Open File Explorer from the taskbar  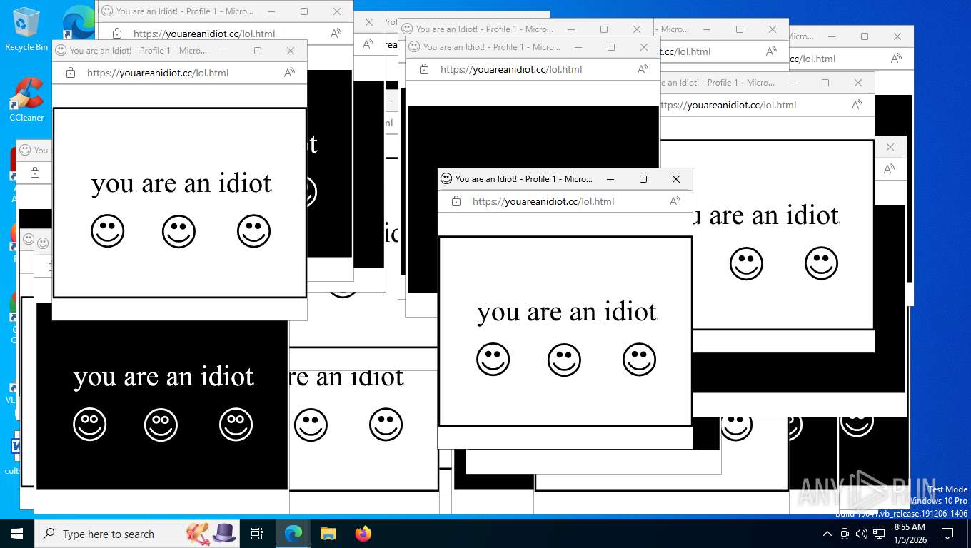328,534
